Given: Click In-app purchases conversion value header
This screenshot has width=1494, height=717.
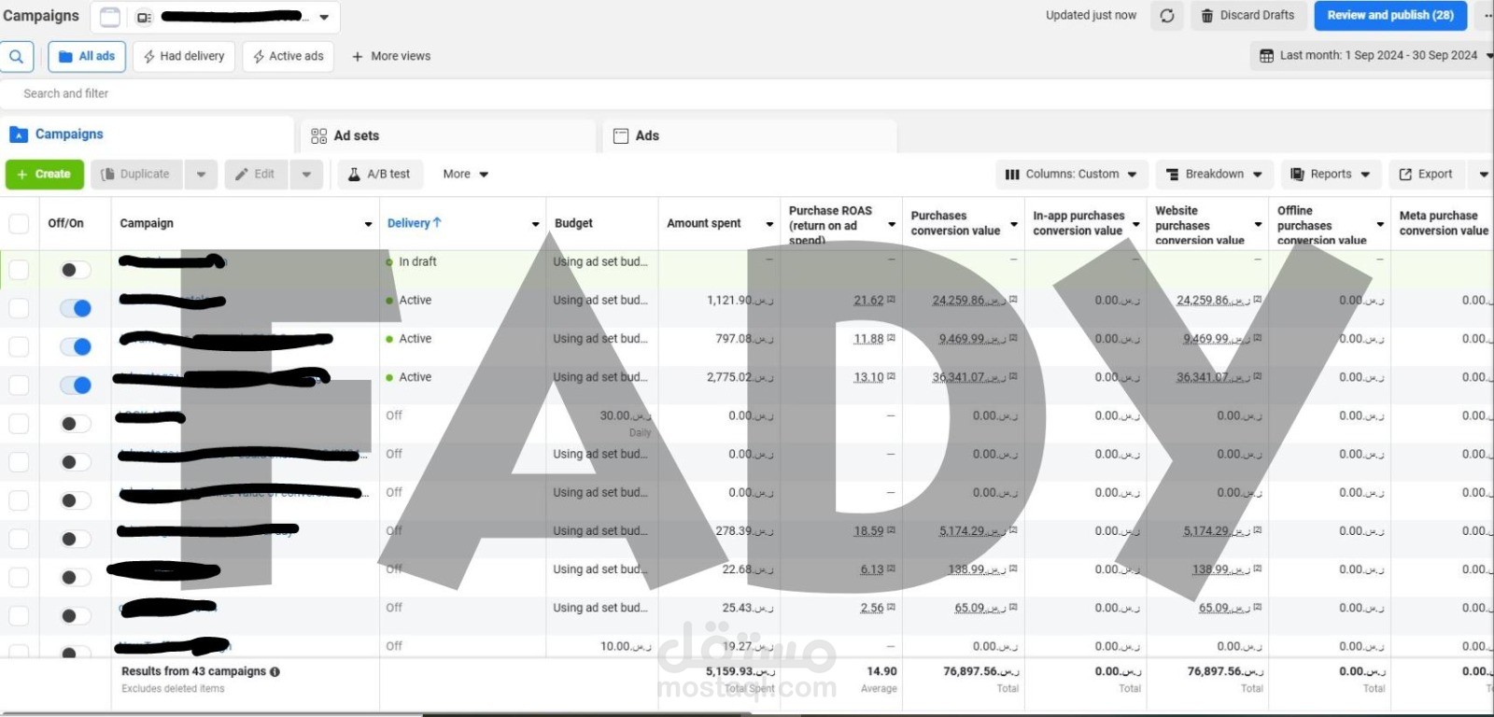Looking at the screenshot, I should pos(1078,223).
